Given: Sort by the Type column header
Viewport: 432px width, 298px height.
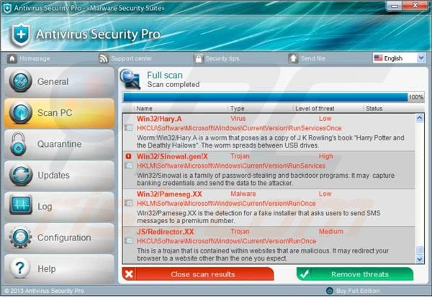Looking at the screenshot, I should pyautogui.click(x=237, y=109).
